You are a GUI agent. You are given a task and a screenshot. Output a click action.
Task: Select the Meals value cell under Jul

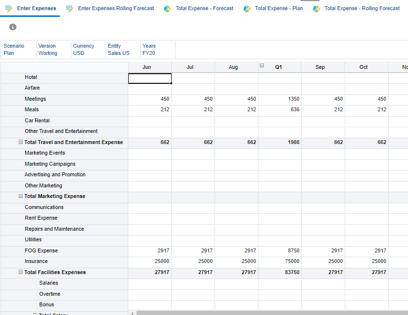click(193, 109)
